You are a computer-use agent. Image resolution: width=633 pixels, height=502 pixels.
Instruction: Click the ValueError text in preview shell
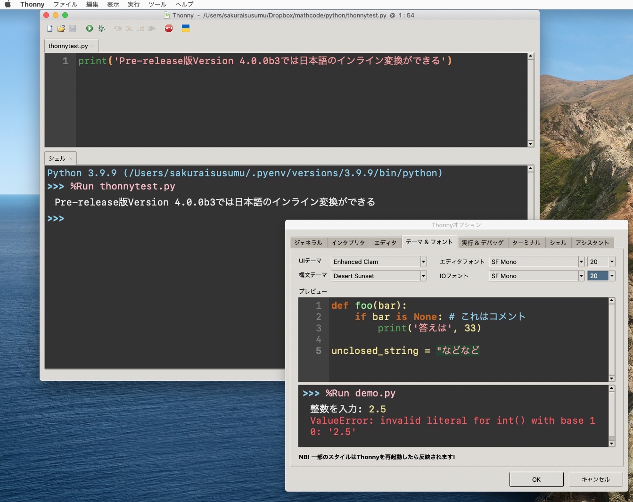[x=452, y=426]
